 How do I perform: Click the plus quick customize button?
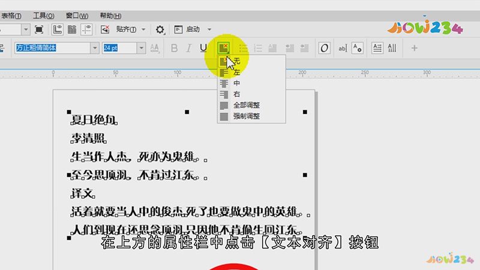[414, 48]
